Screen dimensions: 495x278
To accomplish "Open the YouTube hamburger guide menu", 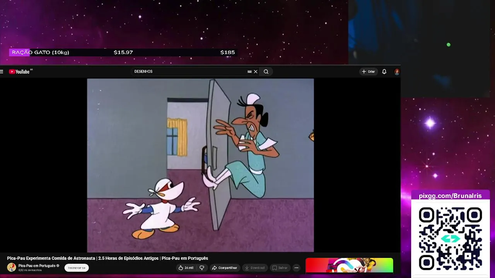I will point(2,71).
